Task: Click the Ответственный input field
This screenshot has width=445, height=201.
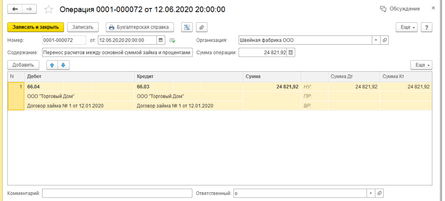Action: [x=300, y=194]
